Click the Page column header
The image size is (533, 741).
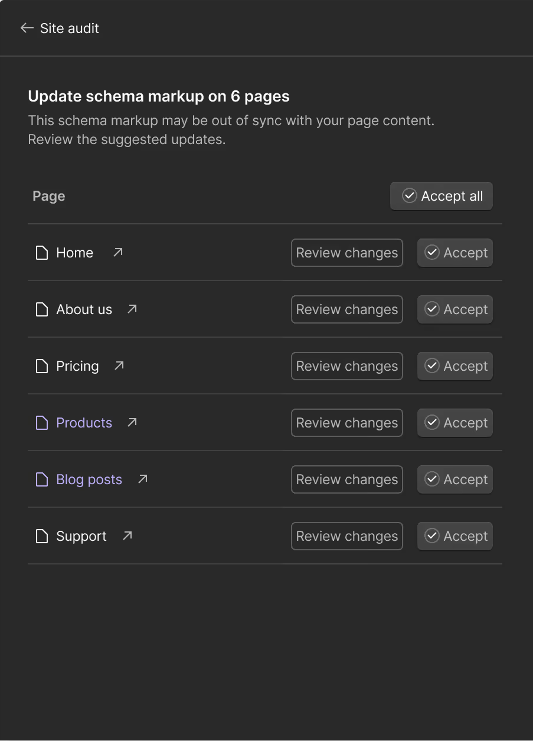pos(48,195)
